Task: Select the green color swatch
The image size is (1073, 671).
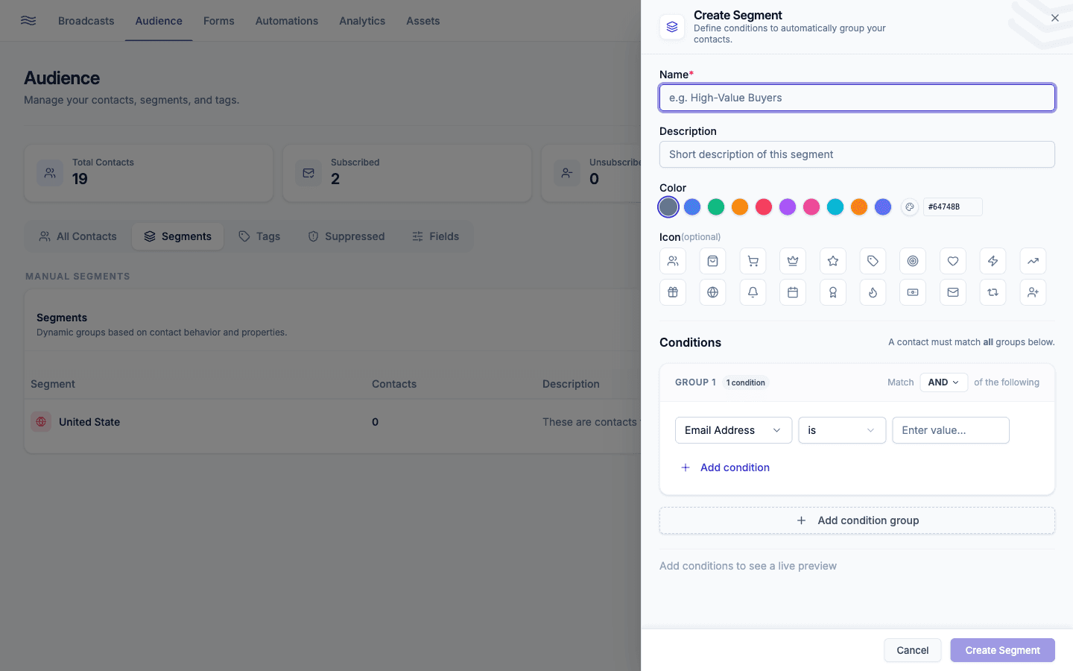Action: [716, 207]
